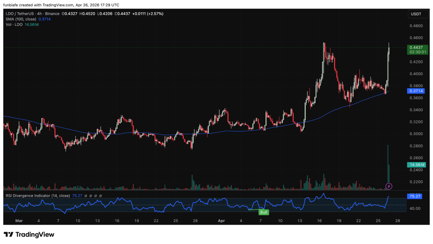433x244 pixels.
Task: Open the LDO / TetherUS symbol title
Action: click(22, 14)
